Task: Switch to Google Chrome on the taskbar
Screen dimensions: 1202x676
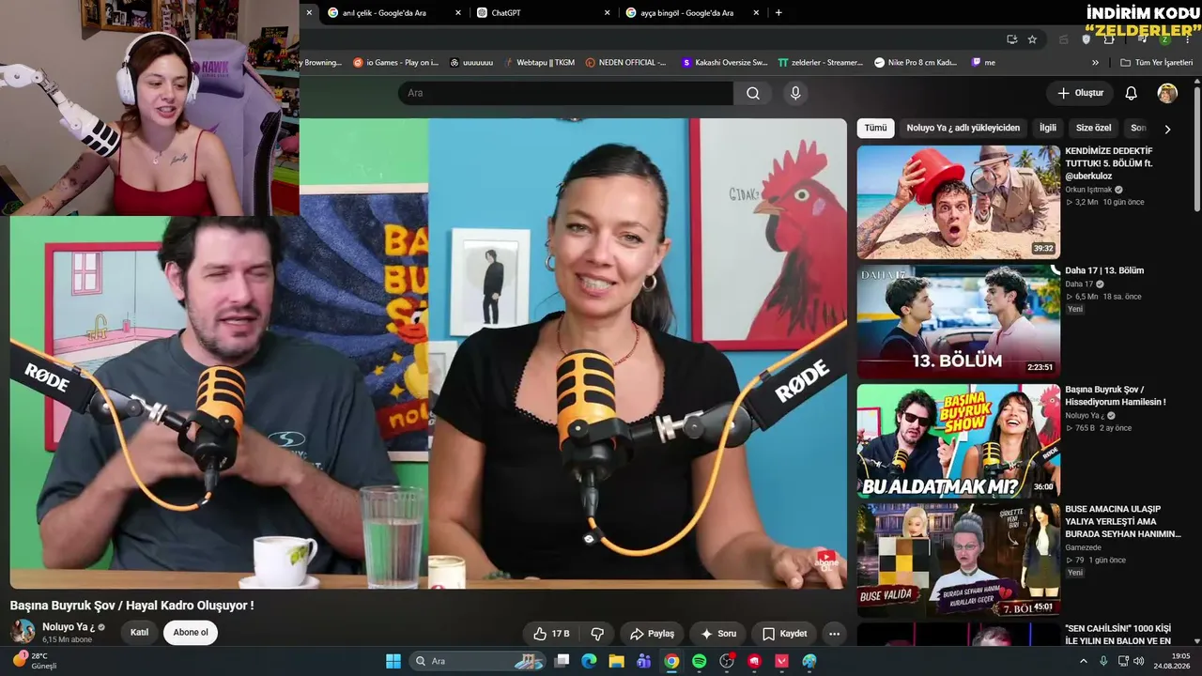Action: pos(671,661)
